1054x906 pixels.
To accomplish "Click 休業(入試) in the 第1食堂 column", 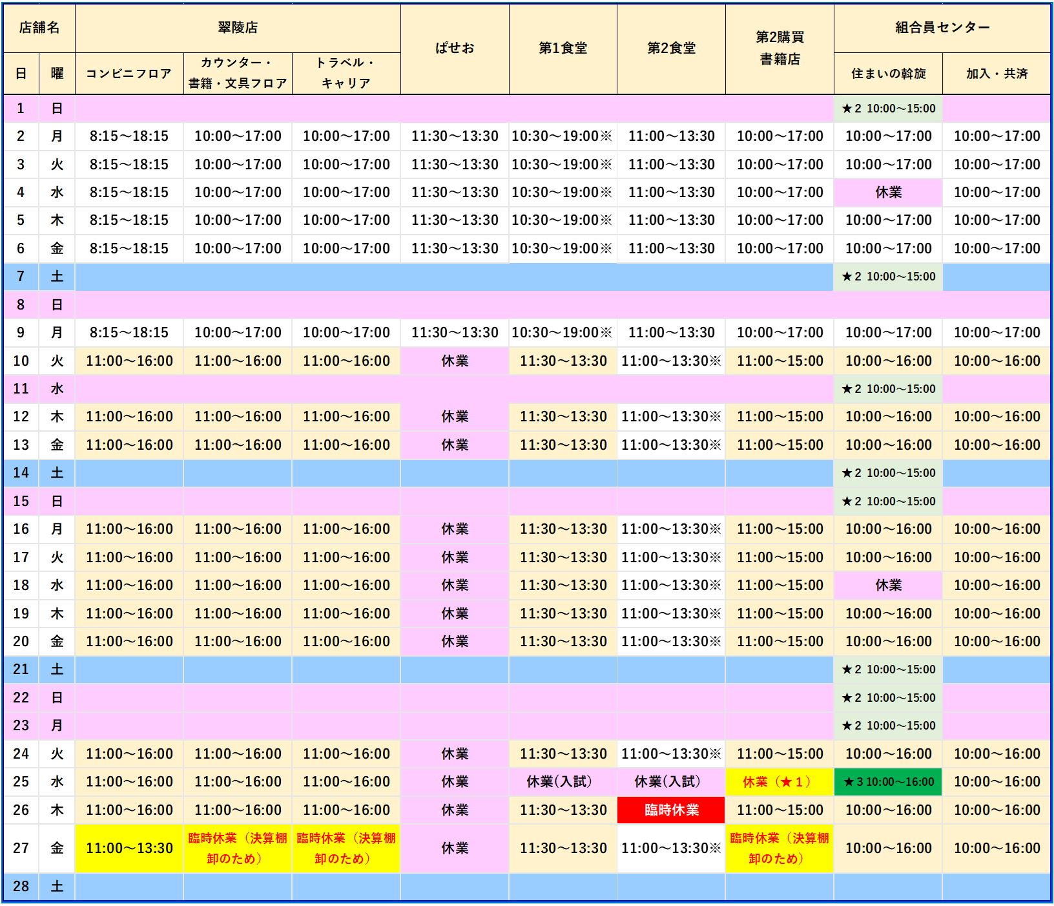I will click(563, 782).
